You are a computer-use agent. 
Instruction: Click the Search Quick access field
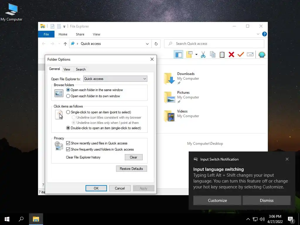pyautogui.click(x=214, y=44)
